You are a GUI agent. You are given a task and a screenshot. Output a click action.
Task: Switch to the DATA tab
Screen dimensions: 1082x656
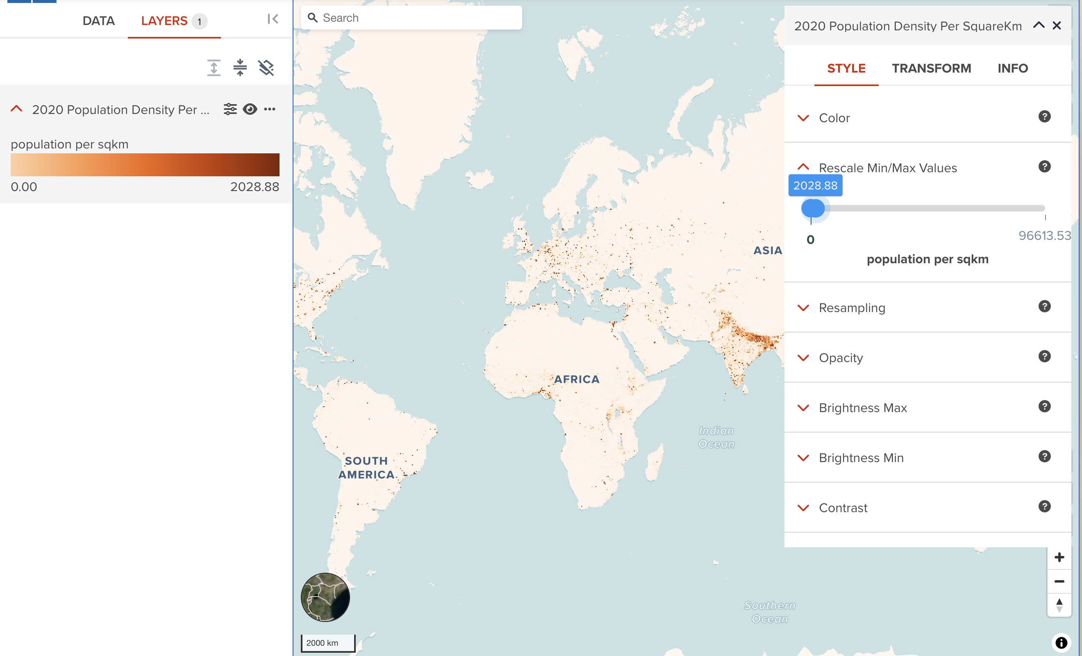point(98,20)
